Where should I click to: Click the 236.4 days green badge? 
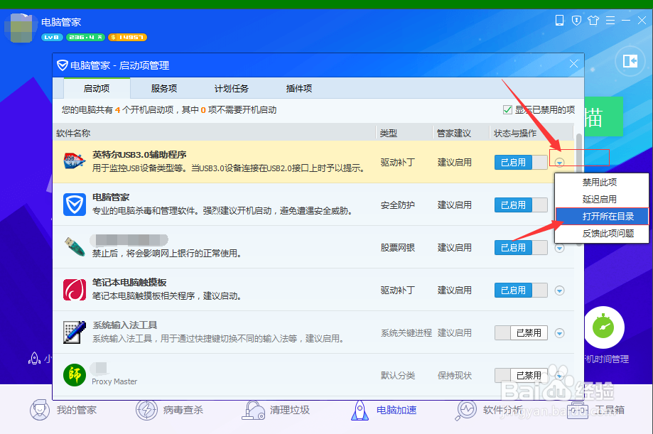(85, 37)
